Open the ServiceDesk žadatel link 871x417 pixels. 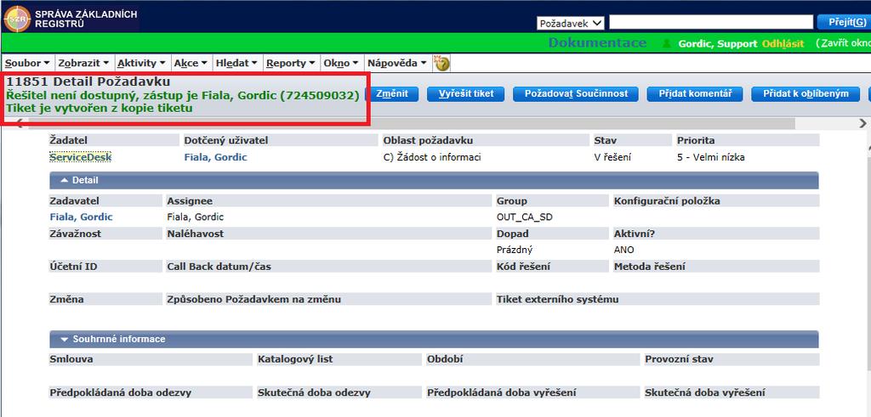pos(81,157)
